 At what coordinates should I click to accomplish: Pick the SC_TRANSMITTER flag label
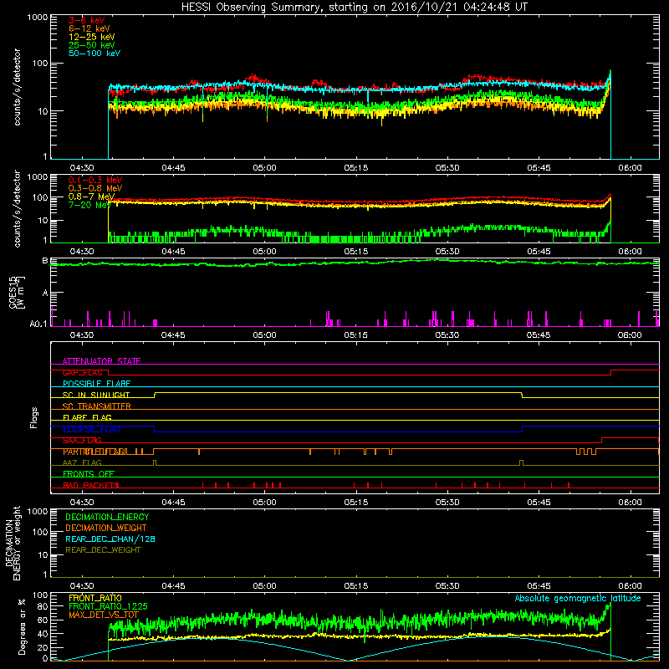96,406
